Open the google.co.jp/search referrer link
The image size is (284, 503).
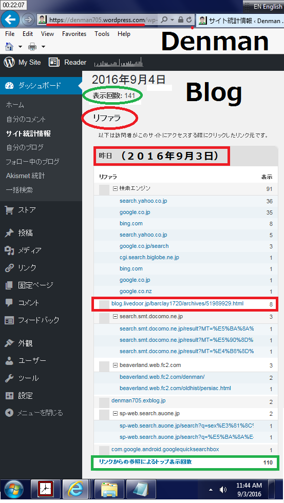coord(144,246)
